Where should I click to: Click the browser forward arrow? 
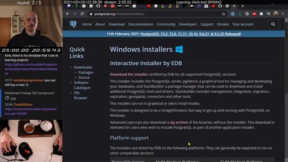click(x=75, y=14)
